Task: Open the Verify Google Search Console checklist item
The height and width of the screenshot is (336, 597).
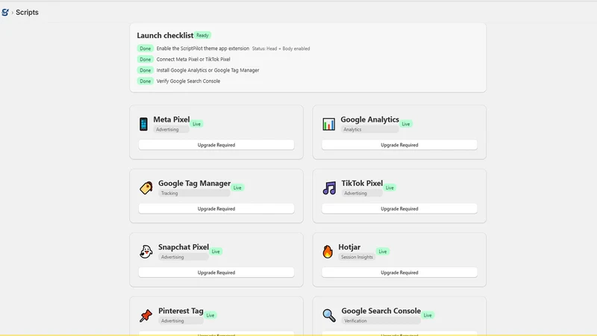Action: click(188, 81)
